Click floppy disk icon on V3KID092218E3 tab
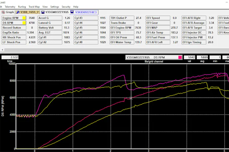 coord(73,12)
